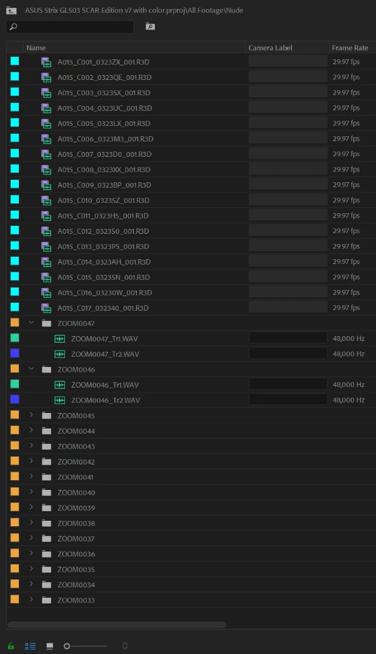
Task: Click audio icon of ZOOM0046_Tr2.WAV
Action: [x=59, y=400]
